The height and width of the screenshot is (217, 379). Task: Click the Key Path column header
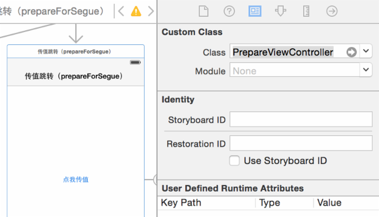181,203
